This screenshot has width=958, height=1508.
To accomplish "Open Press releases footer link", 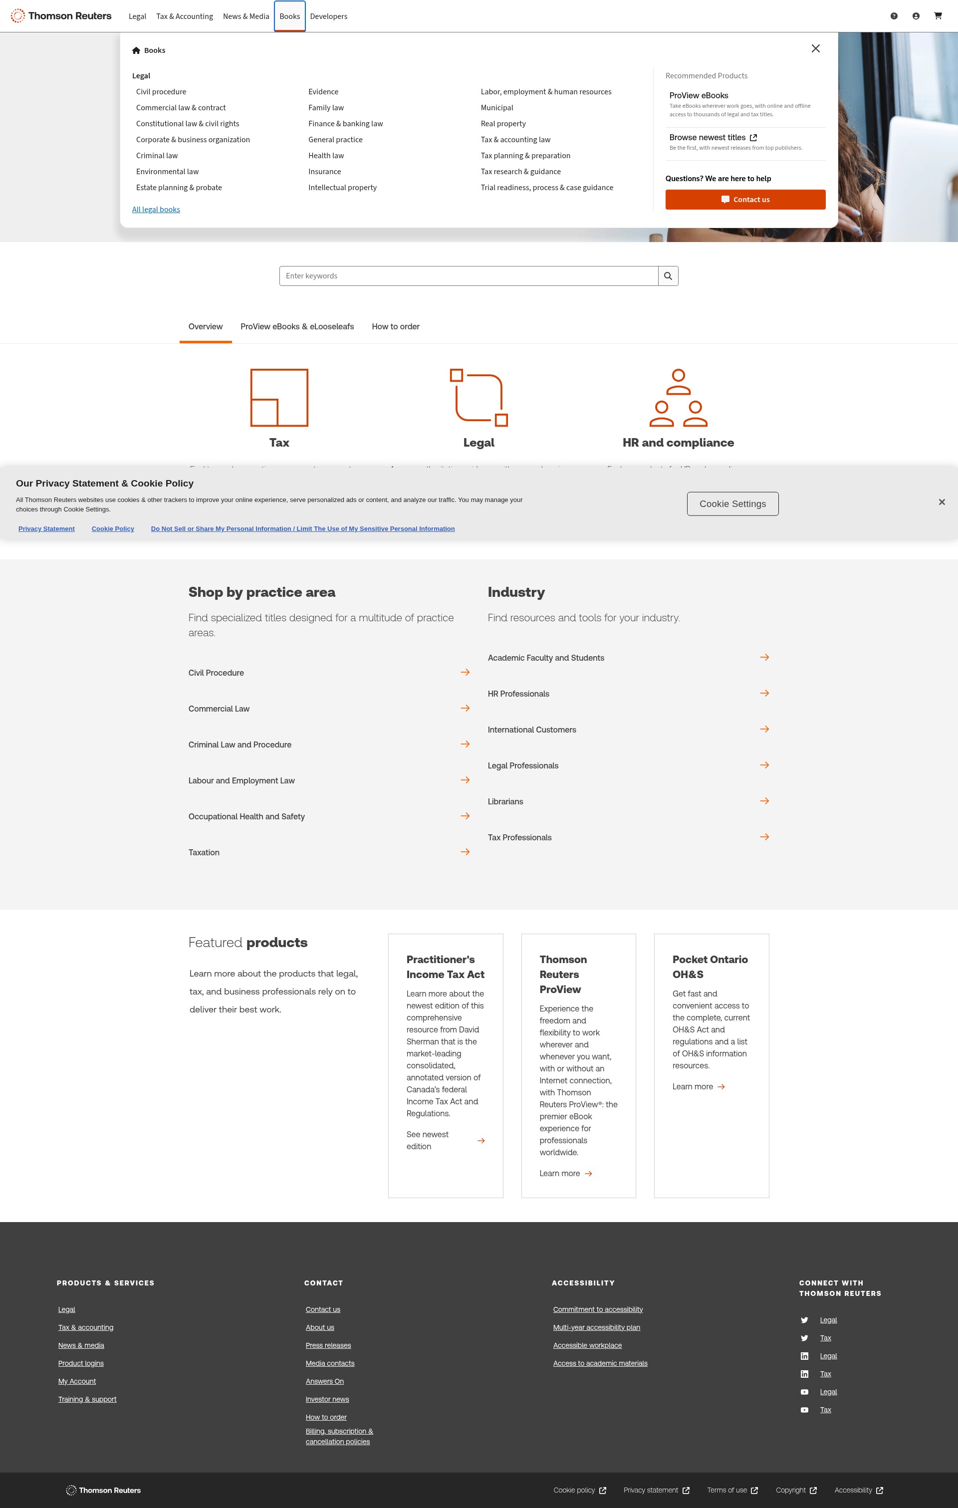I will 328,1345.
